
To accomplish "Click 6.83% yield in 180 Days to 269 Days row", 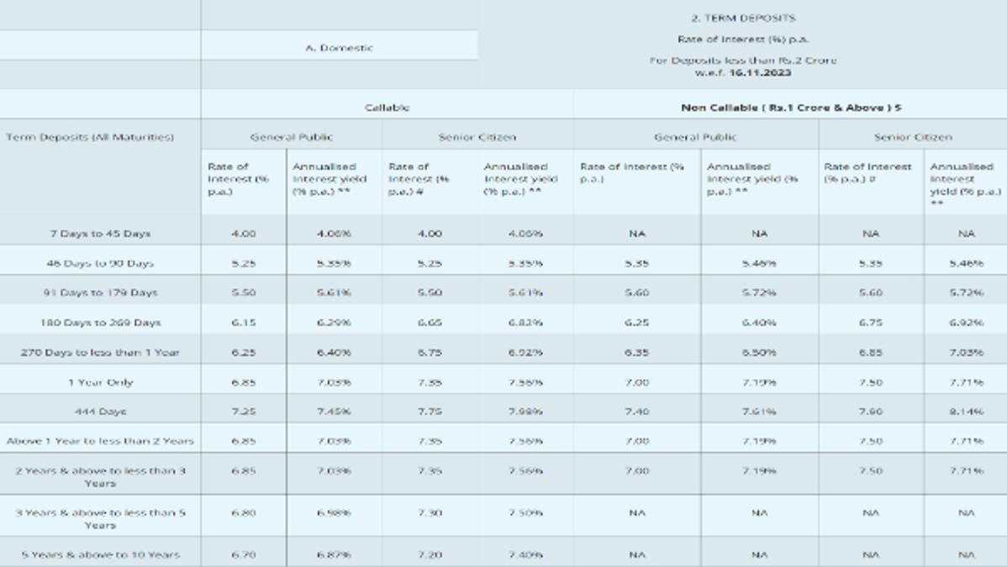I will 525,323.
